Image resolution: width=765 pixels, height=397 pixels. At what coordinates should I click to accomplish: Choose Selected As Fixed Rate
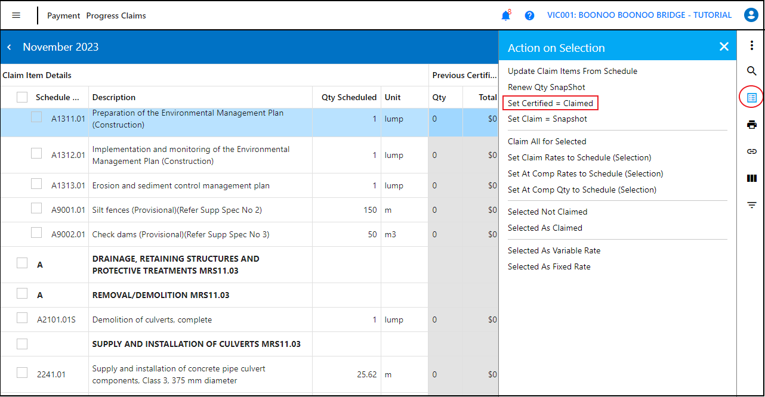549,266
